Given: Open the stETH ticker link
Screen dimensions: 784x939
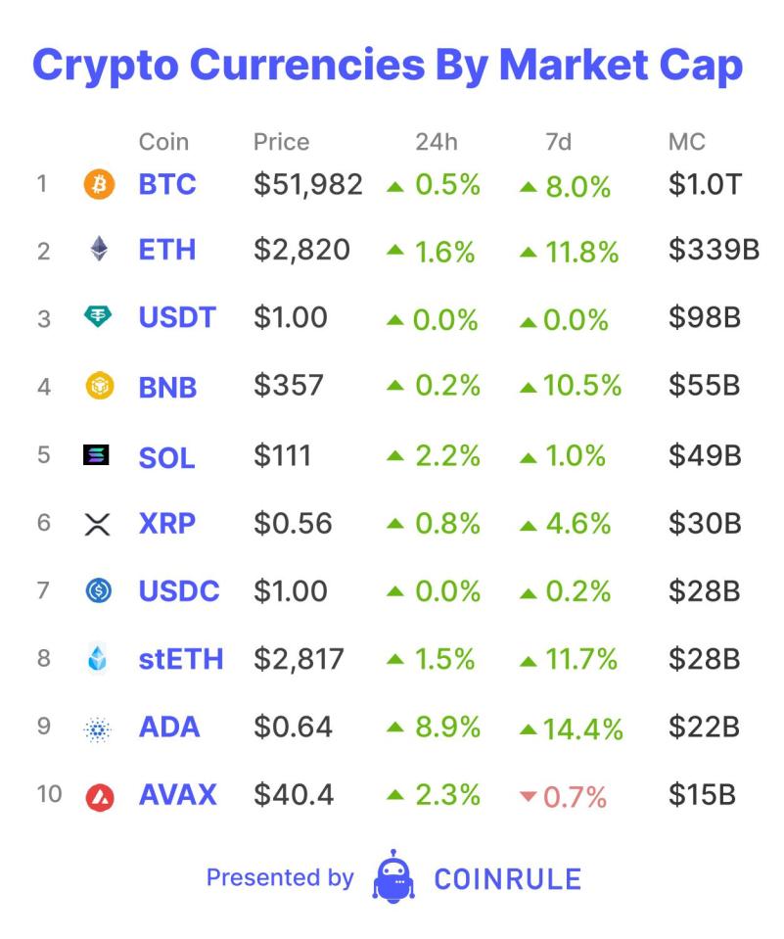Looking at the screenshot, I should 181,659.
